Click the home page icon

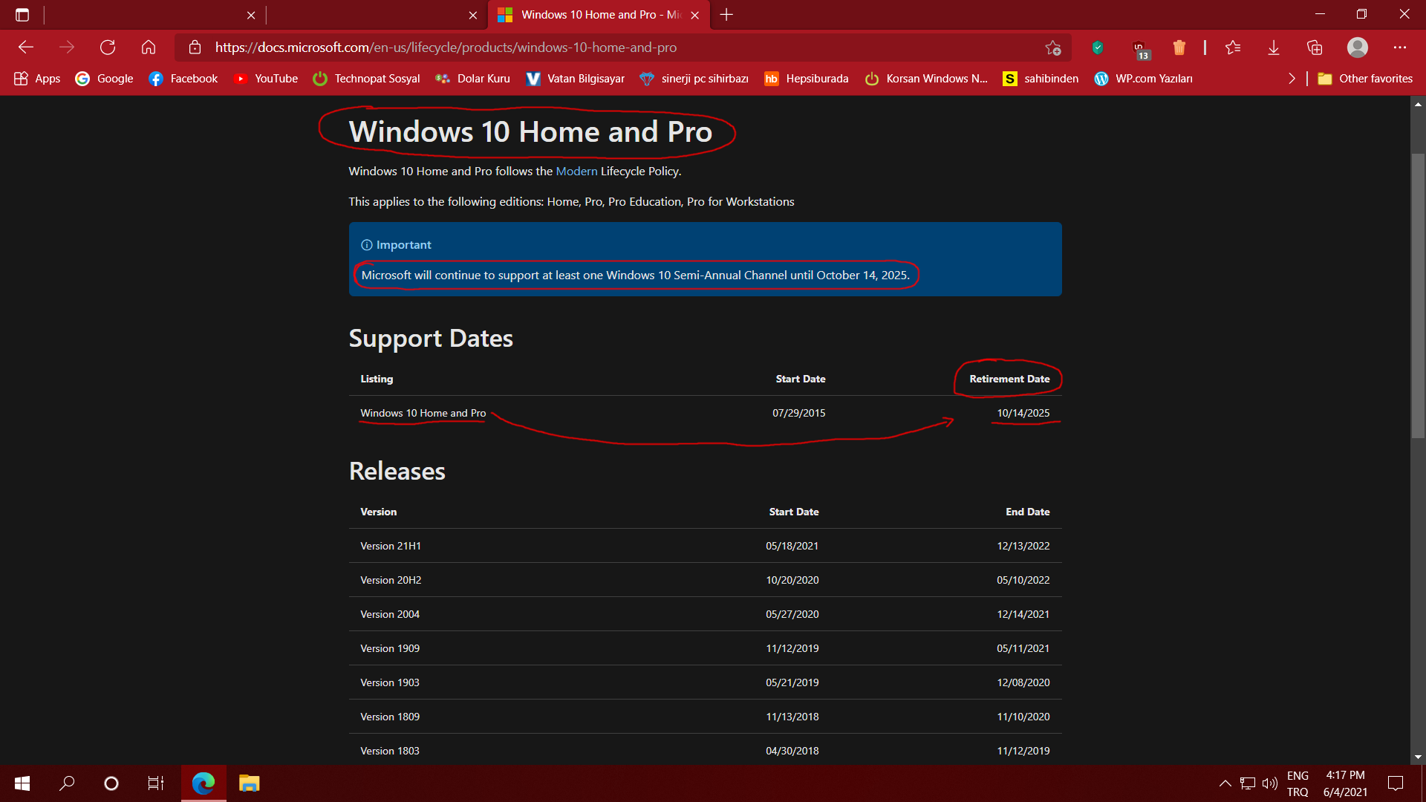coord(149,48)
